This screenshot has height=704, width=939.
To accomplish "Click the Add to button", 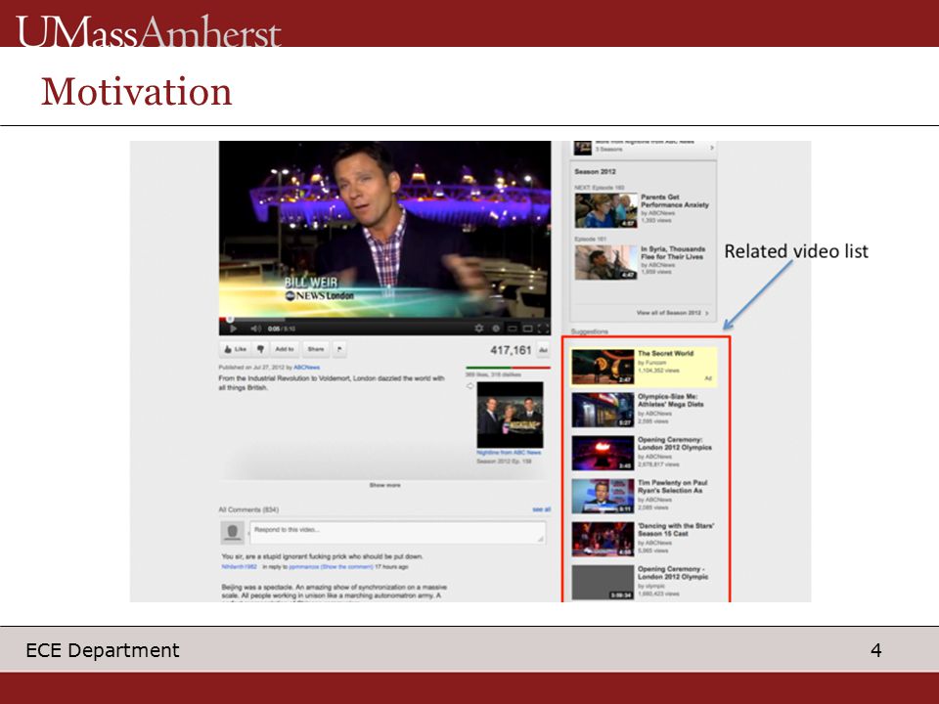I will point(285,349).
